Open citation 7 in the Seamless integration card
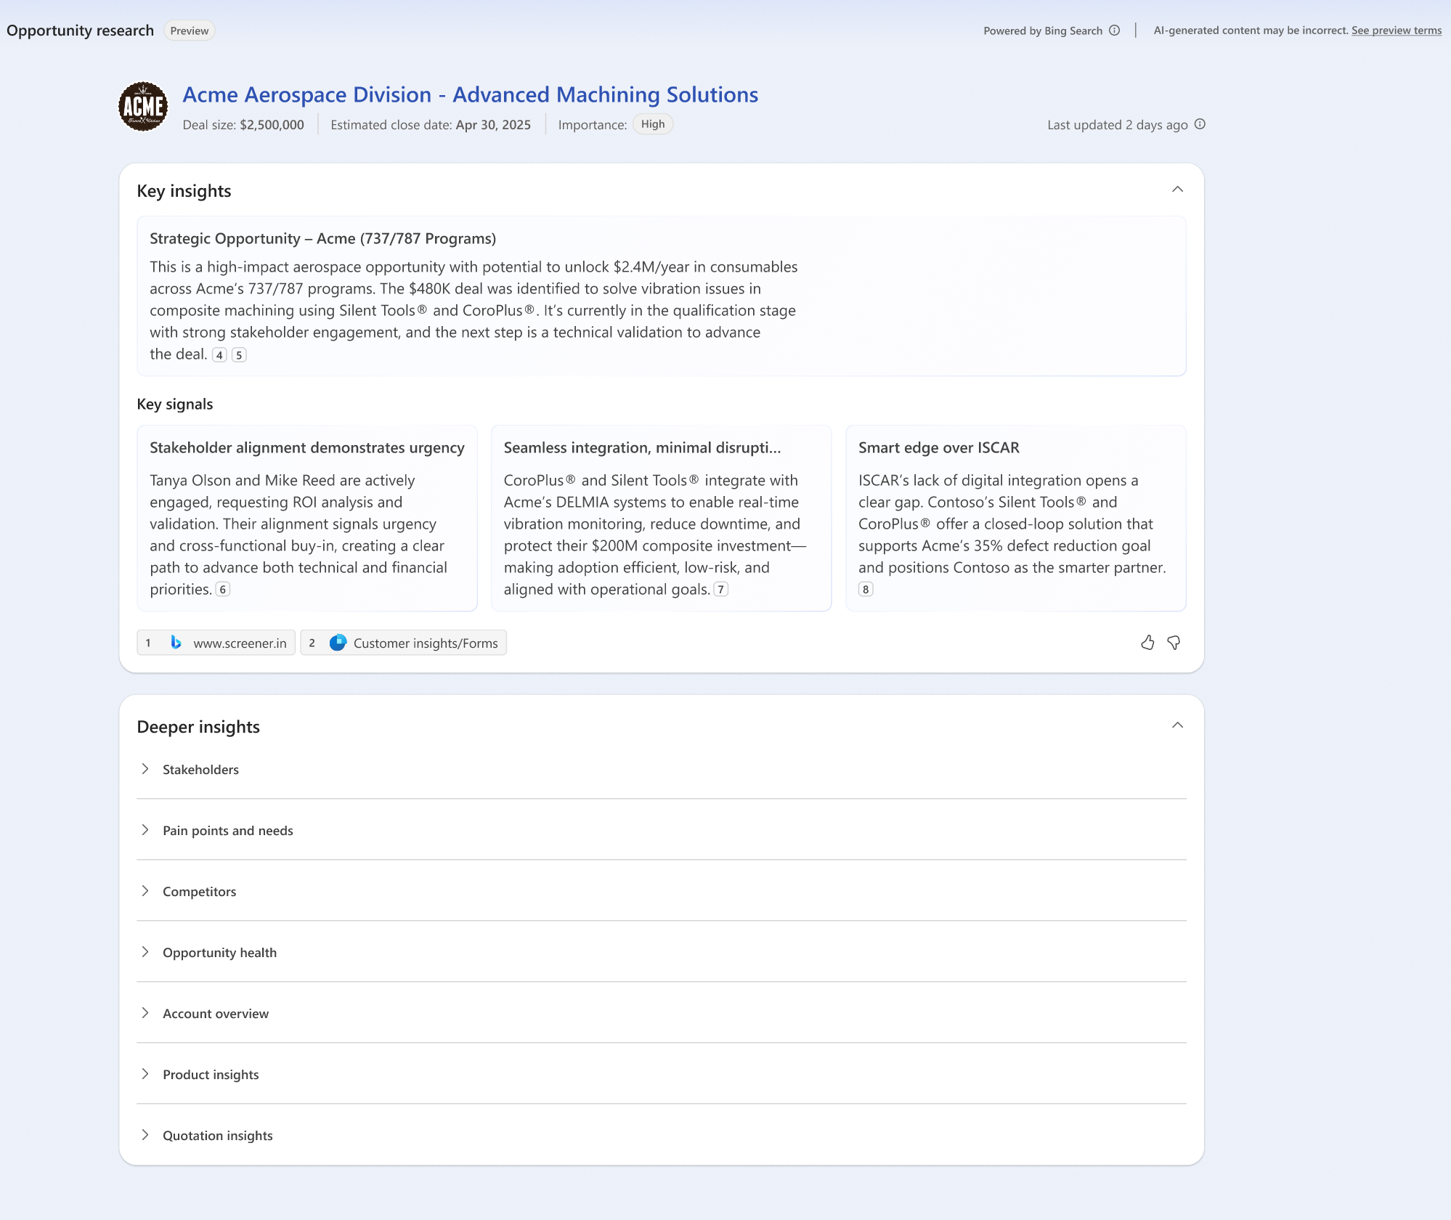The width and height of the screenshot is (1451, 1220). [720, 589]
